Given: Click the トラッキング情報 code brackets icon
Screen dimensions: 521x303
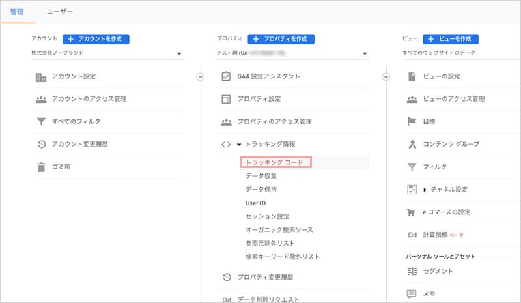Looking at the screenshot, I should point(226,145).
